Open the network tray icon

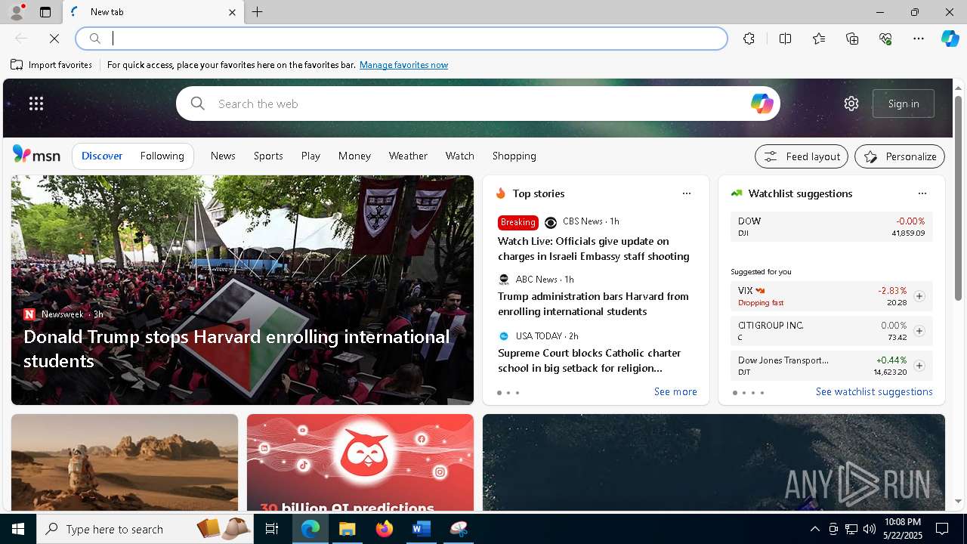point(851,529)
